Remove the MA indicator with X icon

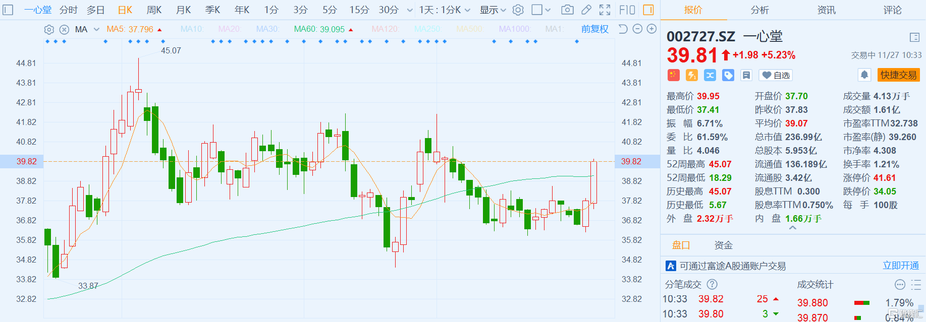coord(64,29)
